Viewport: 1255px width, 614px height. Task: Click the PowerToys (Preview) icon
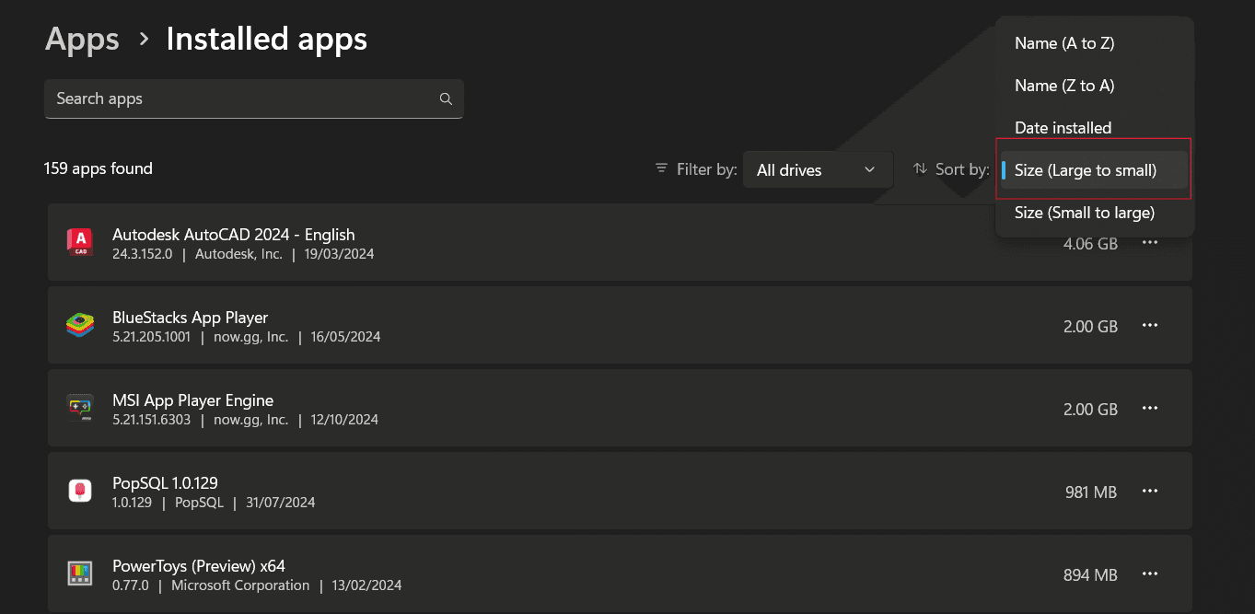(80, 573)
